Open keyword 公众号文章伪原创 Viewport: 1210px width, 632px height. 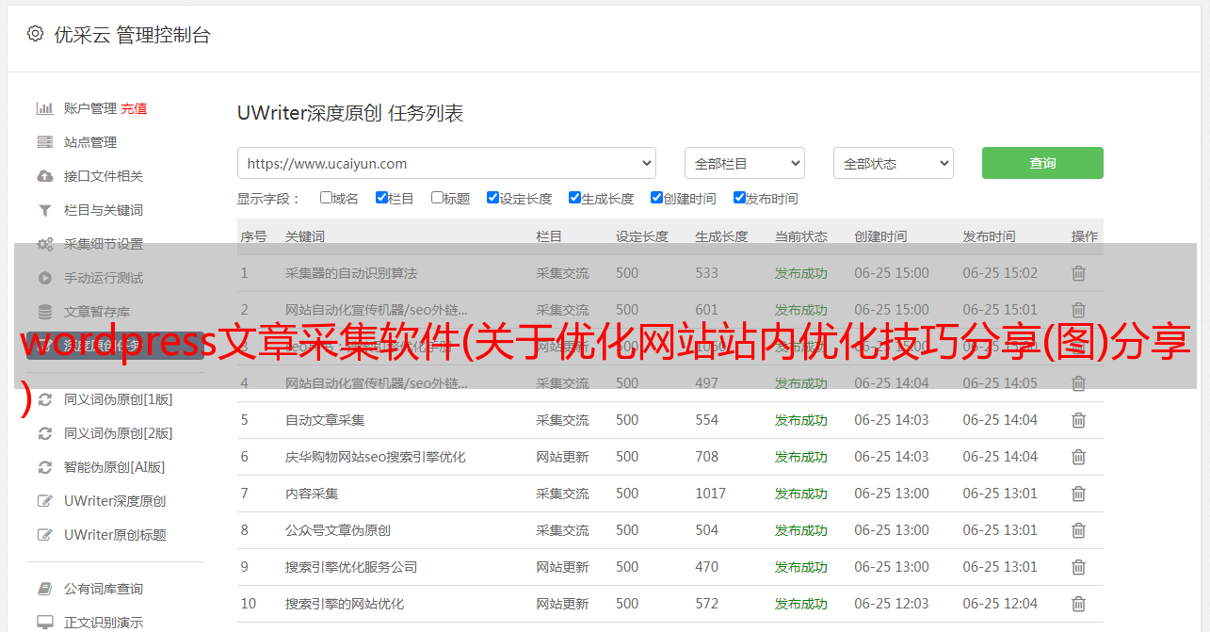point(338,530)
